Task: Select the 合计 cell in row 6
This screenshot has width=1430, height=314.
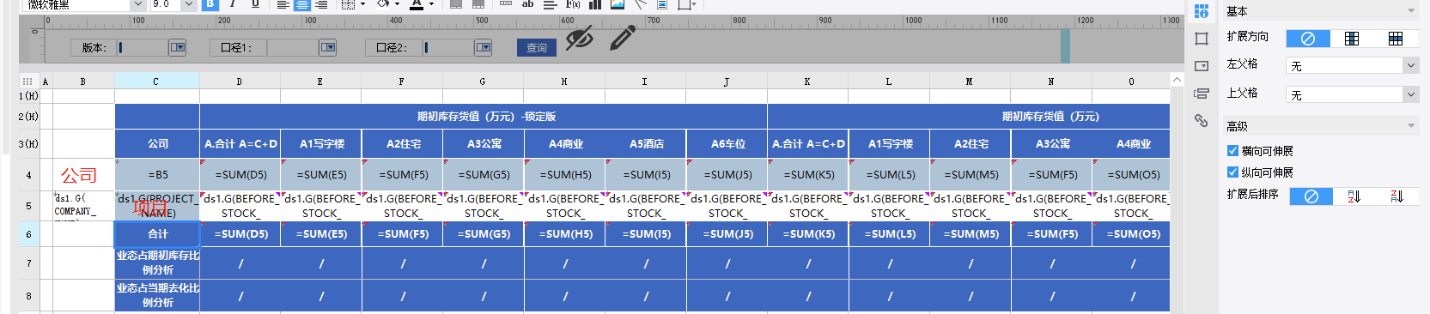Action: [x=157, y=234]
